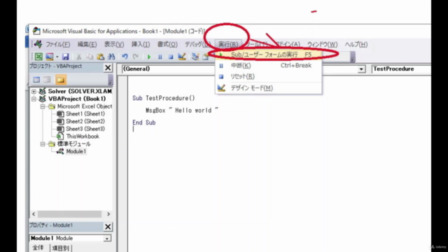448x252 pixels.
Task: Select Solver (SOLVER.XLAM) project in tree
Action: [80, 91]
